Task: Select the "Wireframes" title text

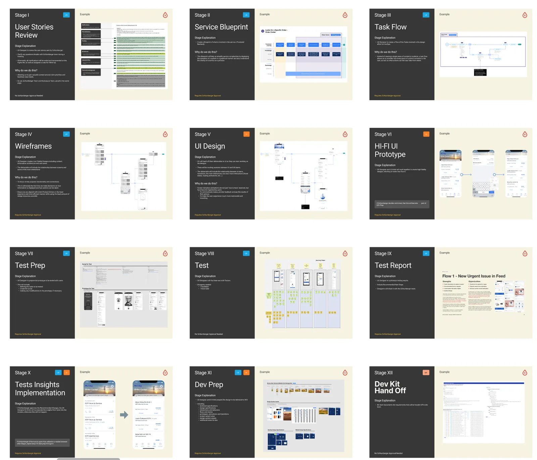Action: point(33,146)
